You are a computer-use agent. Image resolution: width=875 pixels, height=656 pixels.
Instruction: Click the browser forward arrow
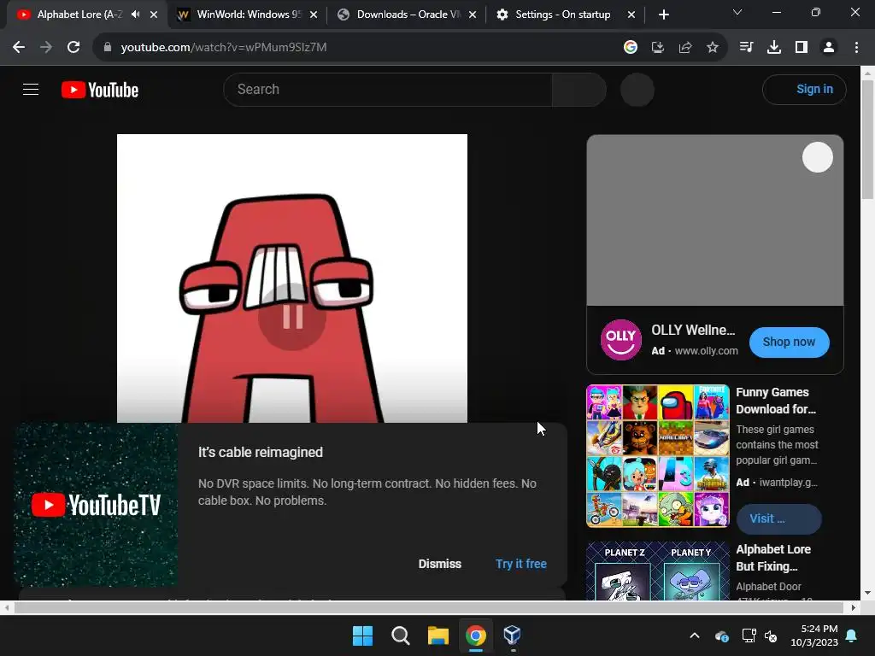(46, 48)
